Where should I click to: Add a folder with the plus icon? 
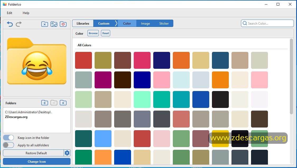point(45,103)
